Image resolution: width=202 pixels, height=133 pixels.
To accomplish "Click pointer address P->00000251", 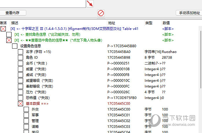I will (x=119, y=63).
